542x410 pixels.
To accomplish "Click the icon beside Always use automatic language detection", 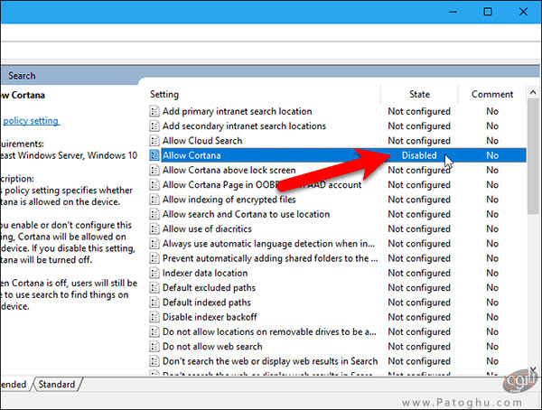I will pyautogui.click(x=154, y=244).
